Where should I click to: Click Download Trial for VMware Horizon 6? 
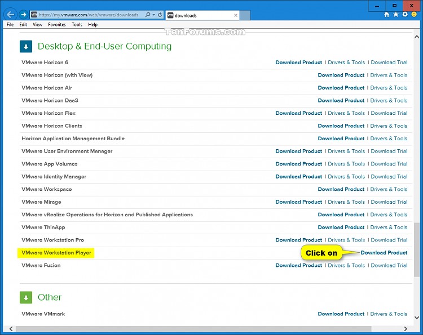(x=389, y=62)
